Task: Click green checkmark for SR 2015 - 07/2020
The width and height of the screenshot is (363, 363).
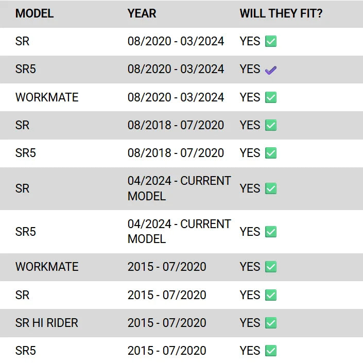Action: pyautogui.click(x=271, y=295)
